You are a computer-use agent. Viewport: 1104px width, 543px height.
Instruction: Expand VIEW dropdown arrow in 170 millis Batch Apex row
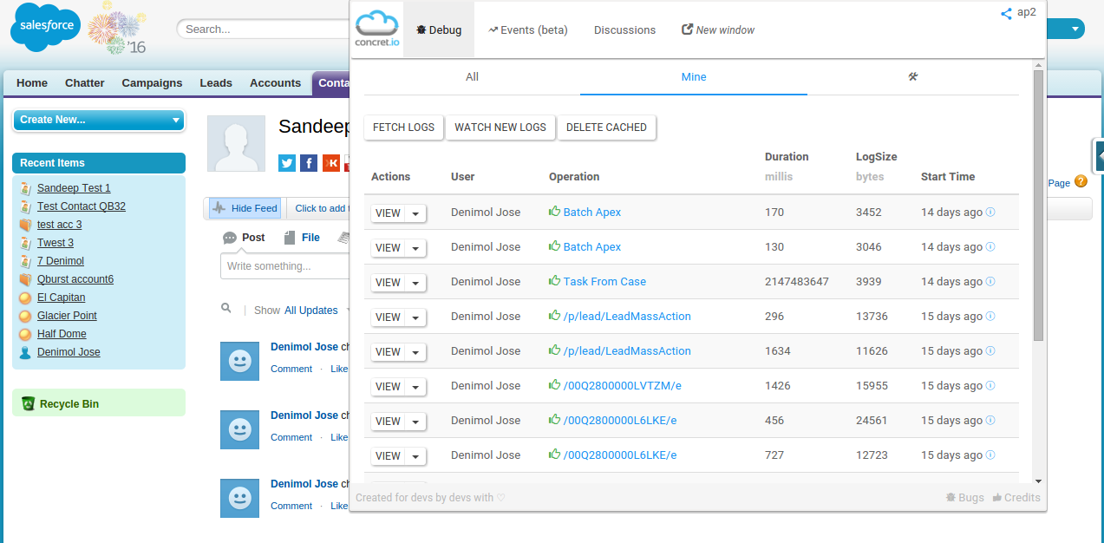click(x=416, y=213)
